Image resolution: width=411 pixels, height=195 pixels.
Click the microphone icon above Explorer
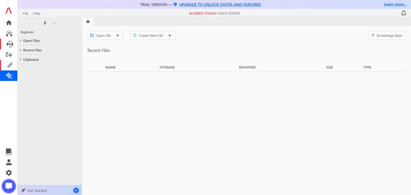(x=45, y=23)
